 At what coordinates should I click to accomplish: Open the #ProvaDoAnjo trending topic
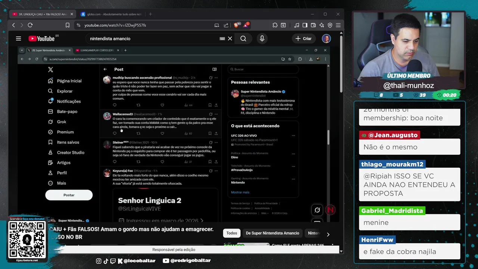point(242,170)
